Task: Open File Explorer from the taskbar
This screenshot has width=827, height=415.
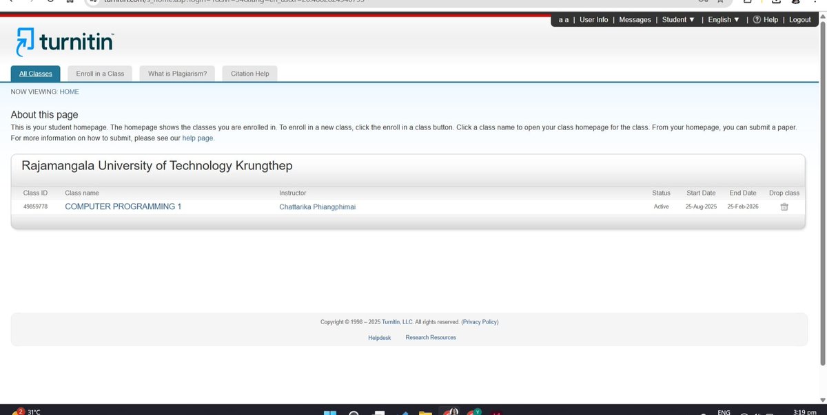Action: click(425, 412)
